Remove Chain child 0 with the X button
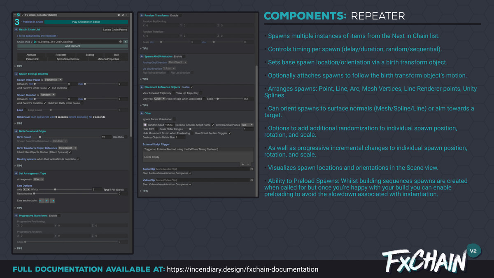 tap(126, 42)
